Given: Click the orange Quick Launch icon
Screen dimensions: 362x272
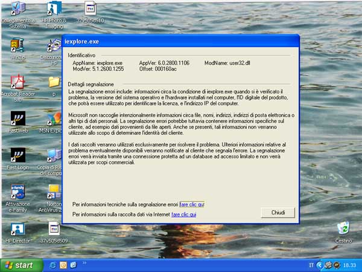Looking at the screenshot, I should [63, 265].
